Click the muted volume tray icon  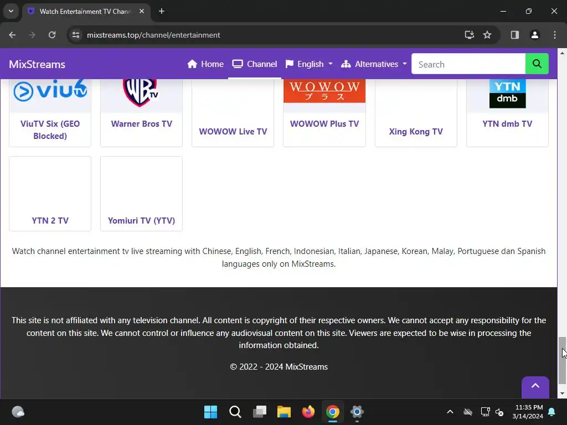[x=499, y=412]
